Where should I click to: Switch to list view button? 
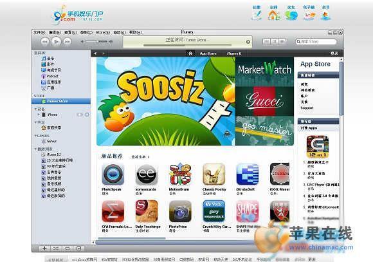tap(266, 41)
